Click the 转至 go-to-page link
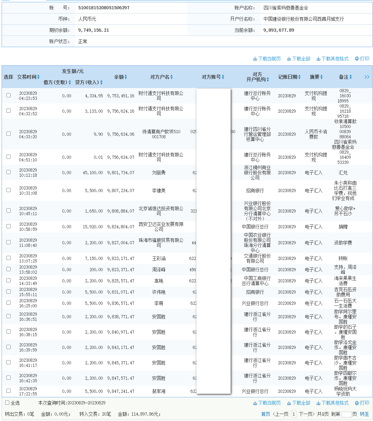The image size is (373, 421). [364, 414]
